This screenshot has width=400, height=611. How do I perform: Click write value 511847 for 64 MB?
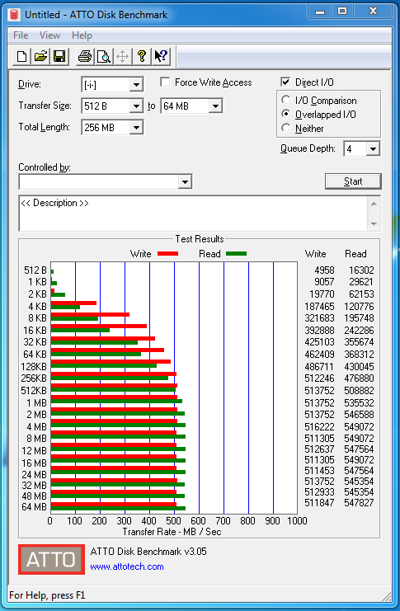319,503
